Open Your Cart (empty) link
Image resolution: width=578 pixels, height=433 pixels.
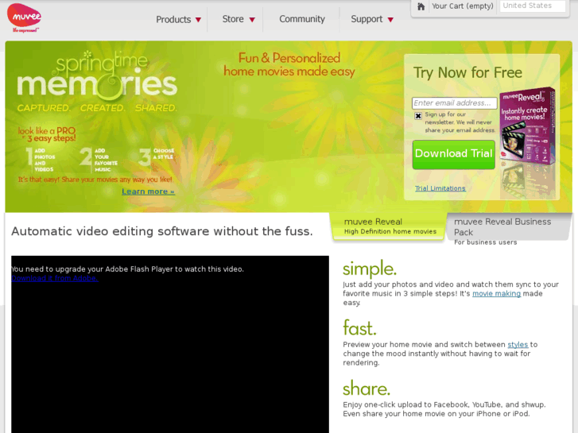point(463,6)
